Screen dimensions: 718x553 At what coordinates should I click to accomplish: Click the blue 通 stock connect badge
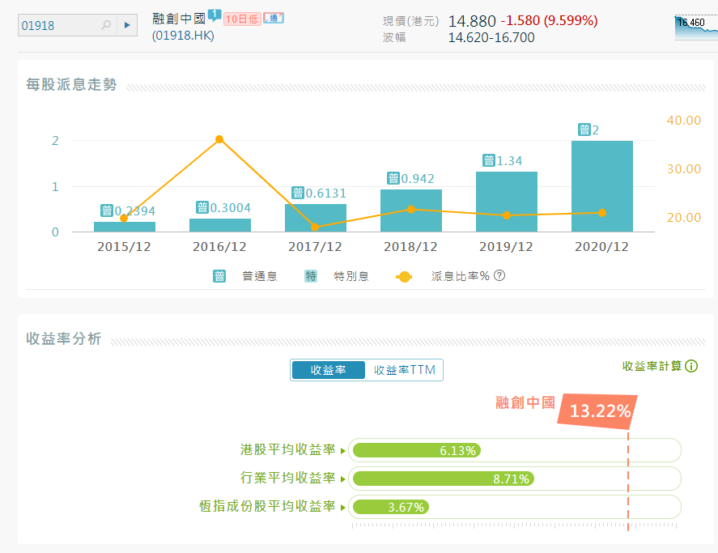(x=274, y=19)
